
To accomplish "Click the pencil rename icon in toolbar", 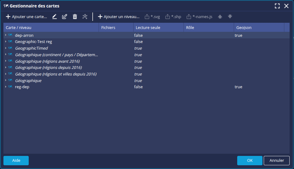I will [55, 17].
